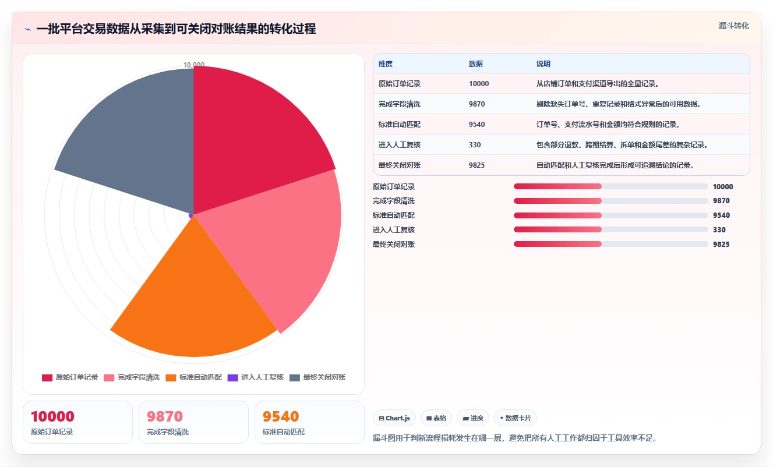Image resolution: width=773 pixels, height=467 pixels.
Task: Click the 9870 value in the table
Action: pyautogui.click(x=477, y=104)
